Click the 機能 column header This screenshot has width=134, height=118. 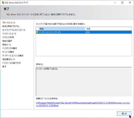[62, 29]
